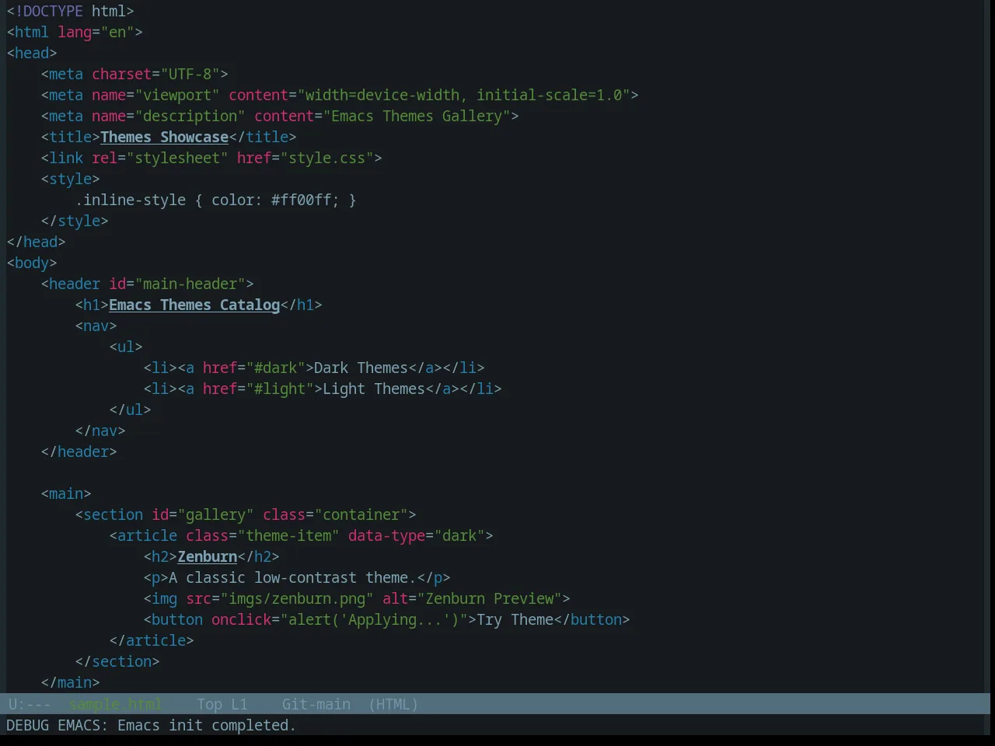Click the opening <head> tag
Viewport: 995px width, 746px height.
tap(32, 53)
